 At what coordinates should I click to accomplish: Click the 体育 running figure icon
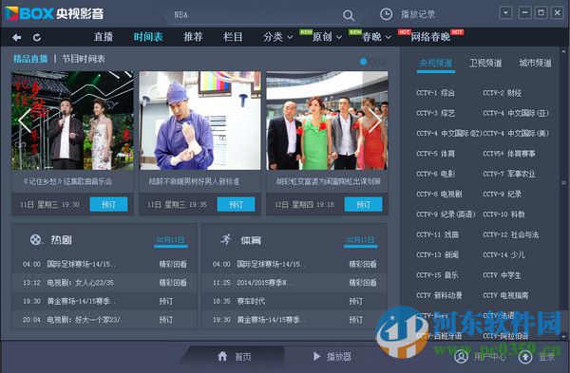pyautogui.click(x=226, y=240)
